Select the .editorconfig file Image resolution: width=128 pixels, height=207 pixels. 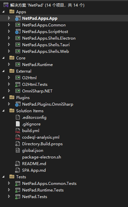pyautogui.click(x=34, y=117)
